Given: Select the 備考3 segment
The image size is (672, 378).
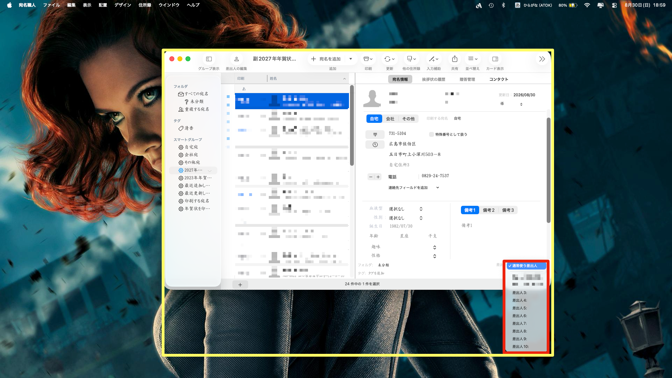Looking at the screenshot, I should point(508,210).
